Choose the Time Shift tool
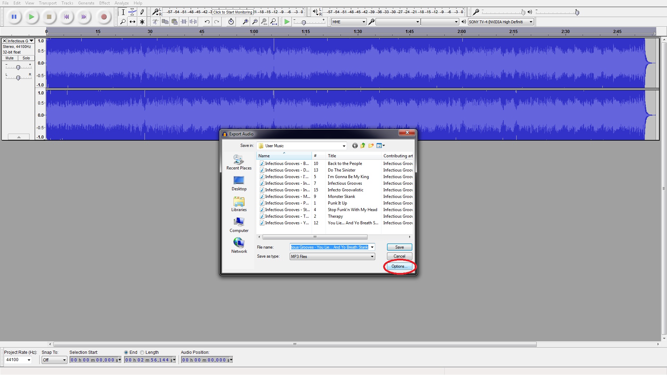The image size is (667, 375). coord(132,22)
